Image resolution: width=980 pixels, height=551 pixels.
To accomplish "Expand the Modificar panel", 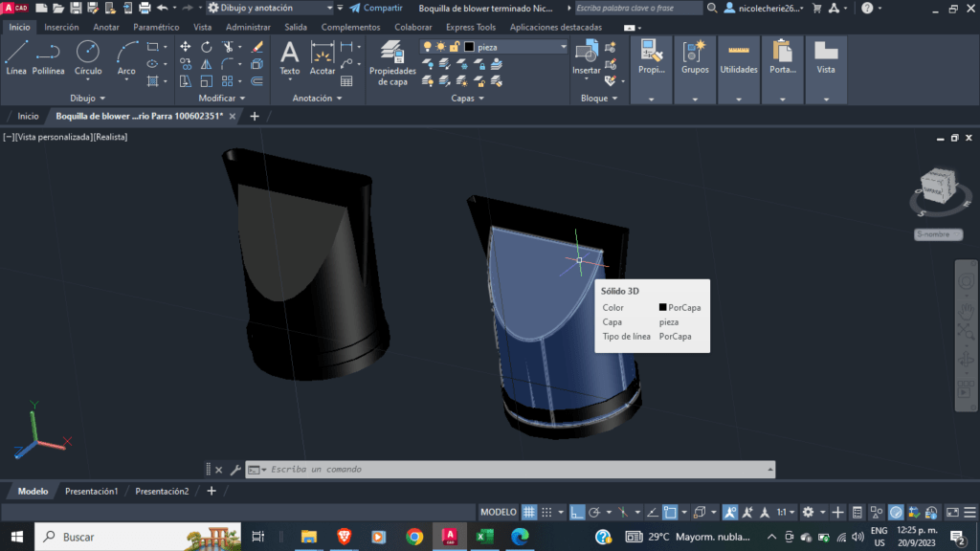I will [222, 99].
